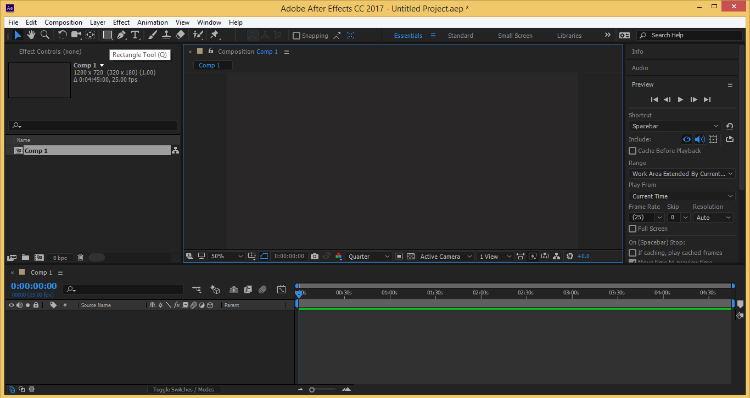Open the Quarter resolution dropdown
The height and width of the screenshot is (398, 750).
click(x=369, y=257)
